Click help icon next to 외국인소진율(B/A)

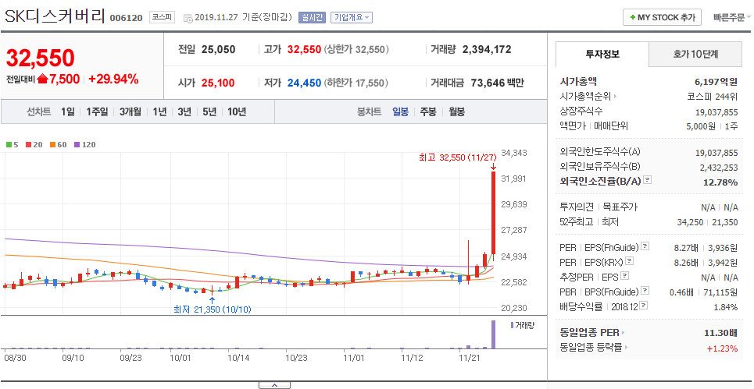(x=647, y=180)
